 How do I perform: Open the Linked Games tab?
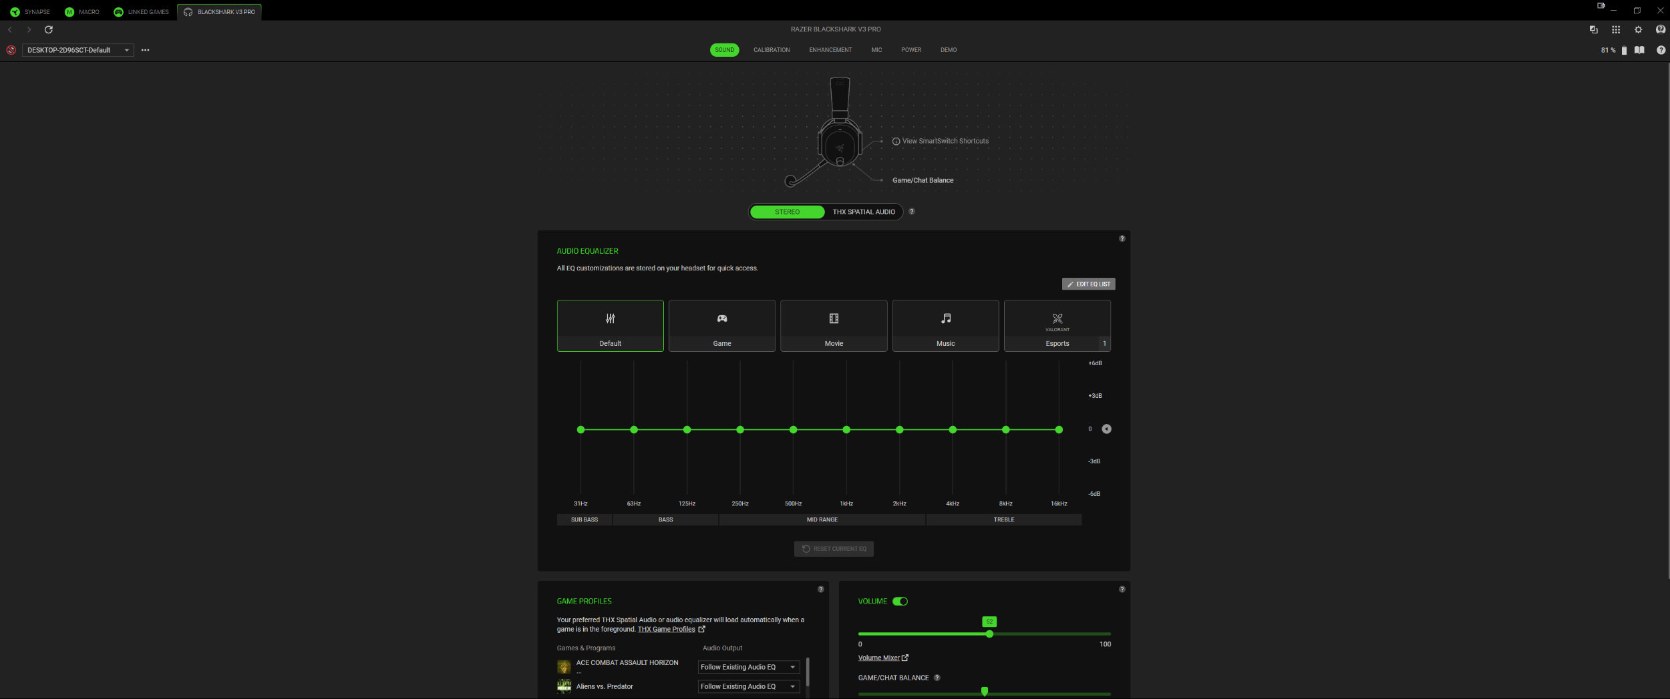coord(141,12)
